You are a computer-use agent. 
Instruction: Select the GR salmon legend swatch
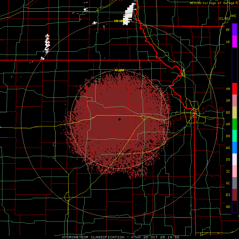coord(234,101)
